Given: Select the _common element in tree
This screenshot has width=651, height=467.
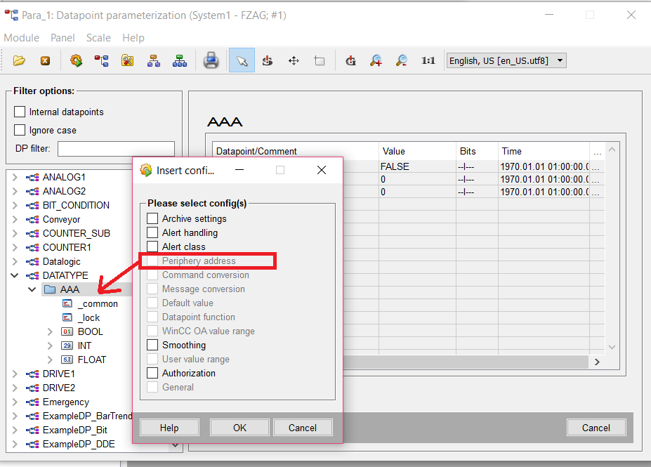Looking at the screenshot, I should tap(98, 303).
